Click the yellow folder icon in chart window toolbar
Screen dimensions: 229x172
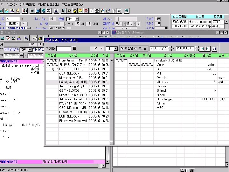tap(40, 38)
